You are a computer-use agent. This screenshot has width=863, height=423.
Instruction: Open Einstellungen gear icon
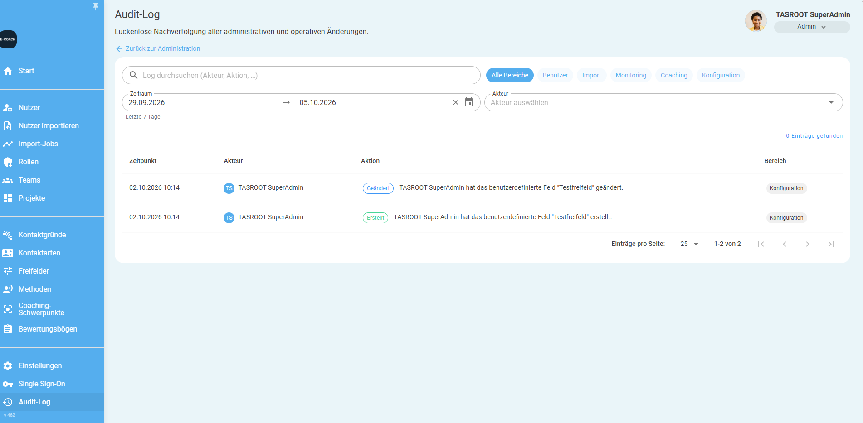[8, 366]
